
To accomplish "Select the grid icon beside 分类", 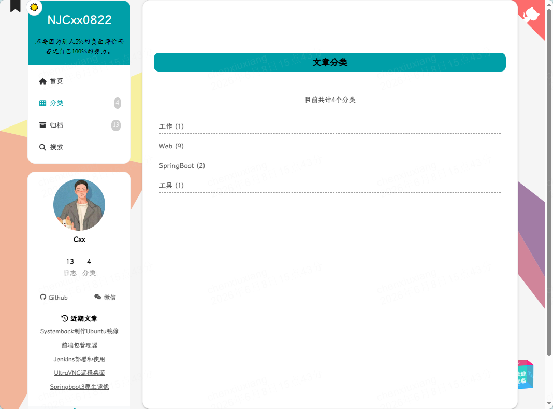I will pyautogui.click(x=42, y=103).
